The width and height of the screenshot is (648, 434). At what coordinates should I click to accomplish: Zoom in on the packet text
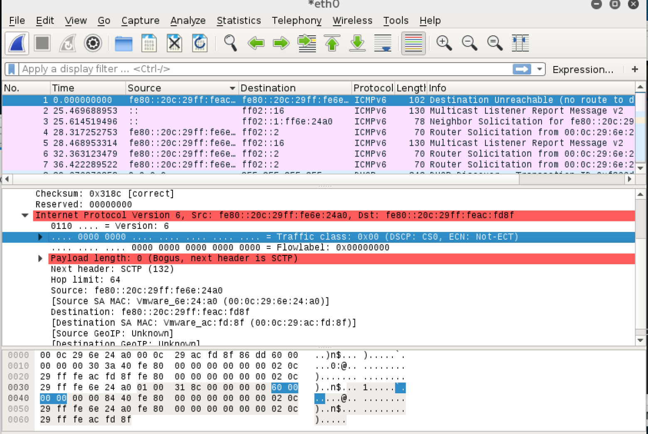[444, 43]
